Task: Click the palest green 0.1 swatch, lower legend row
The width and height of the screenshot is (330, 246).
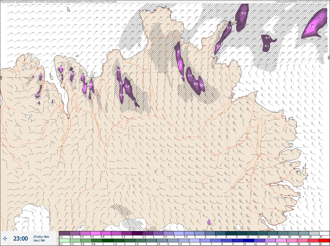Action: [x=64, y=240]
